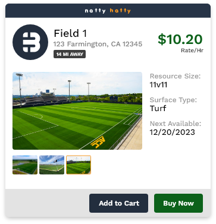This screenshot has width=216, height=224.
Task: Click the 14 MI AWAY badge
Action: pyautogui.click(x=70, y=54)
